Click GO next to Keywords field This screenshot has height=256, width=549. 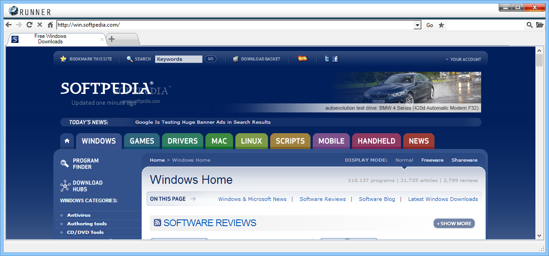click(210, 59)
